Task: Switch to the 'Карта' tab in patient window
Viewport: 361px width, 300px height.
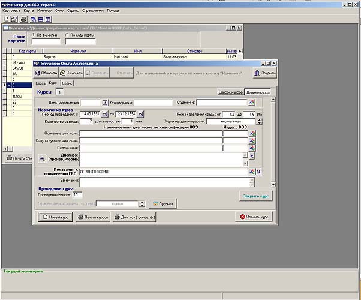Action: (x=40, y=83)
